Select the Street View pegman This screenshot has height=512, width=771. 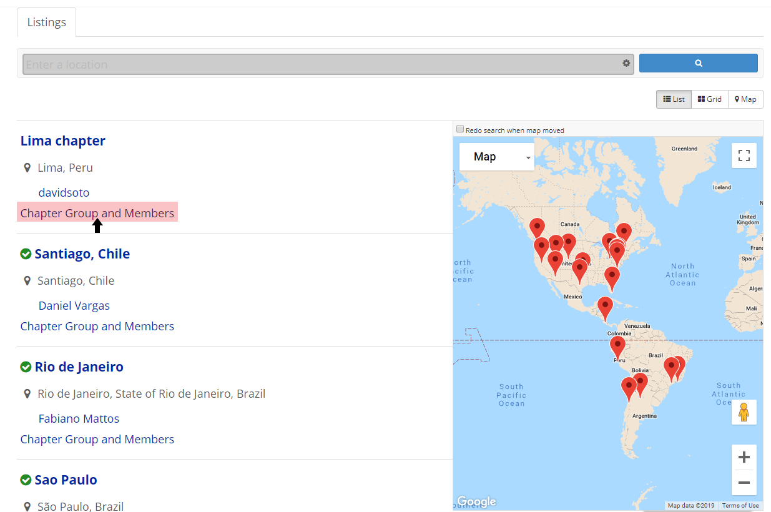click(744, 412)
